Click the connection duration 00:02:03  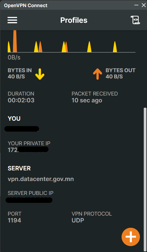(x=21, y=100)
